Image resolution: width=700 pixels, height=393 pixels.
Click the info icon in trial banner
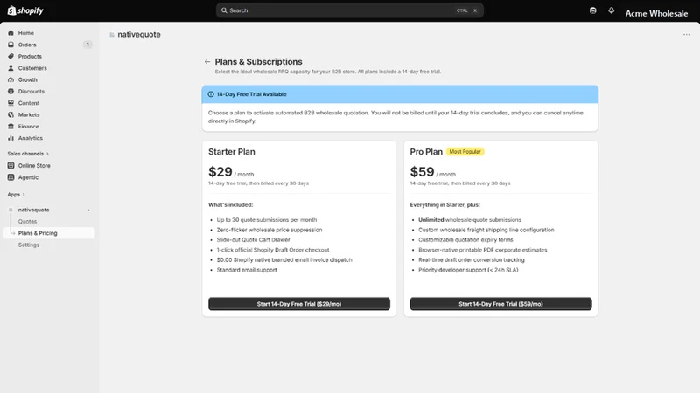(211, 94)
